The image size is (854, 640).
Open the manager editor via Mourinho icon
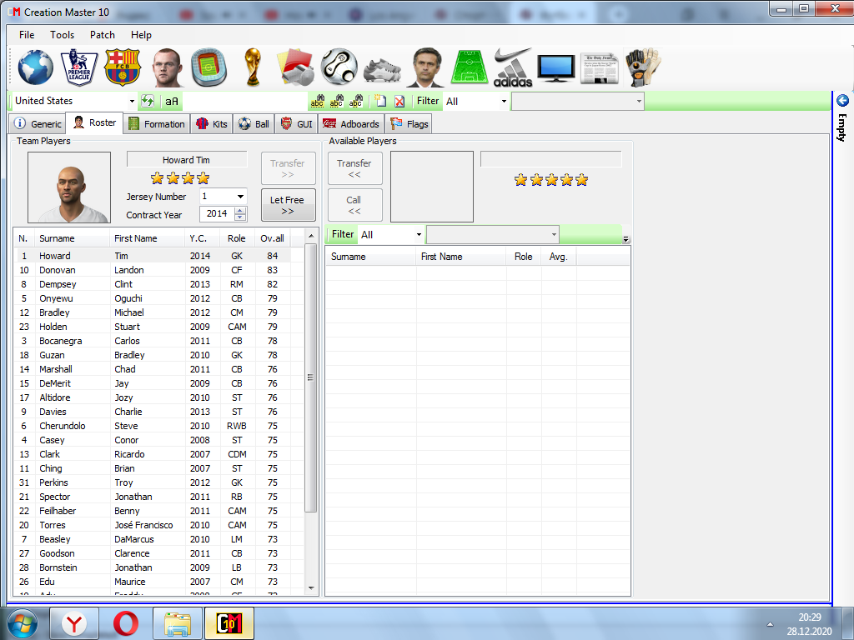point(427,67)
